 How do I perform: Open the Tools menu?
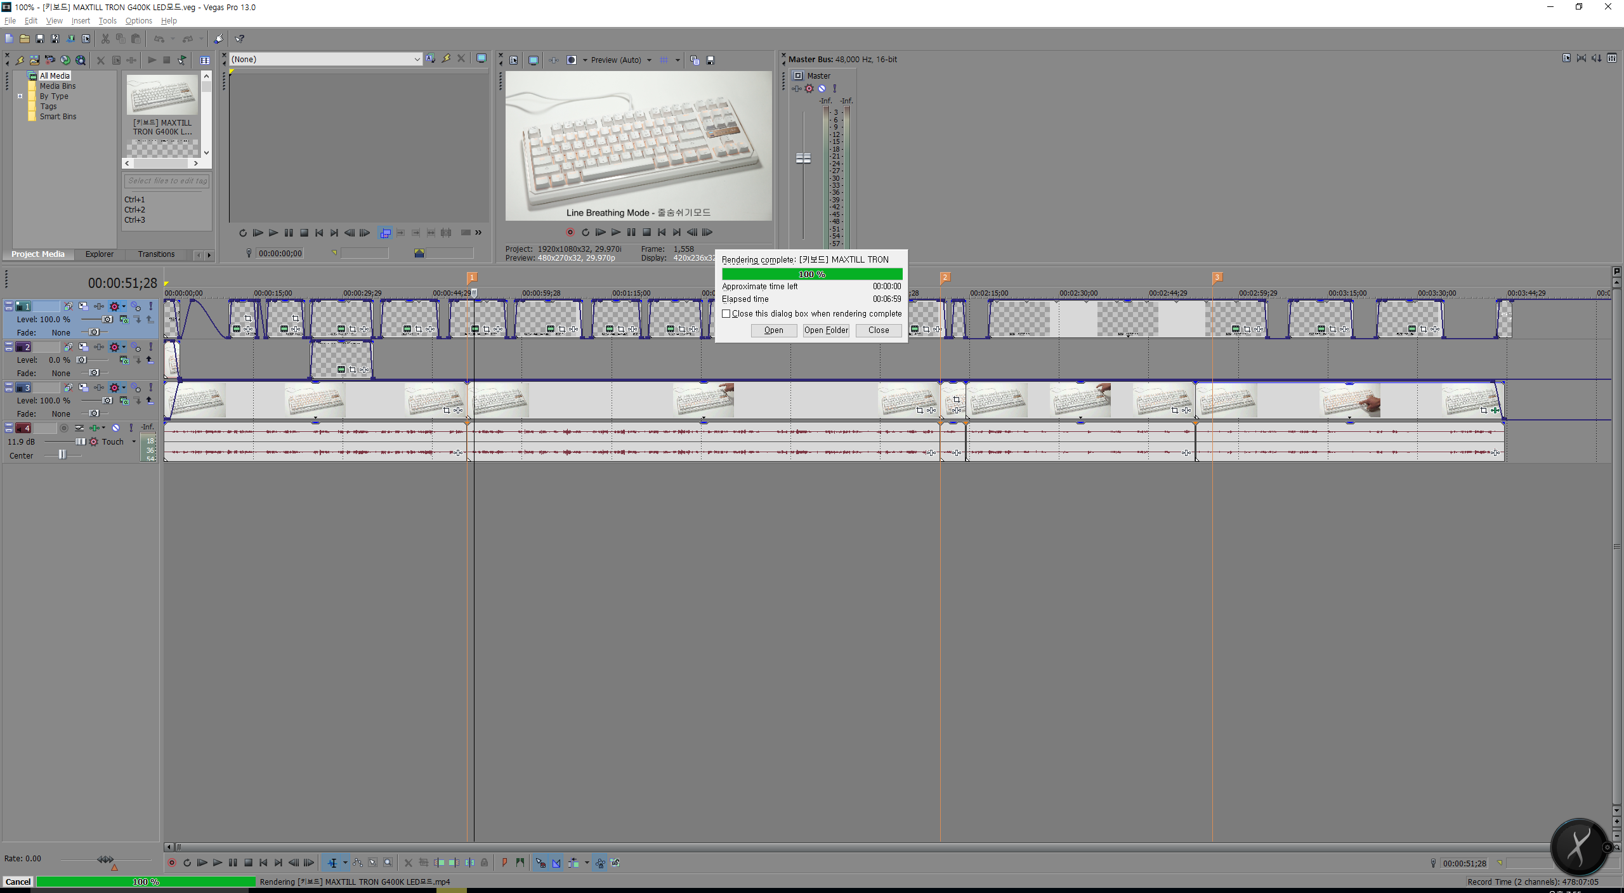pyautogui.click(x=107, y=20)
